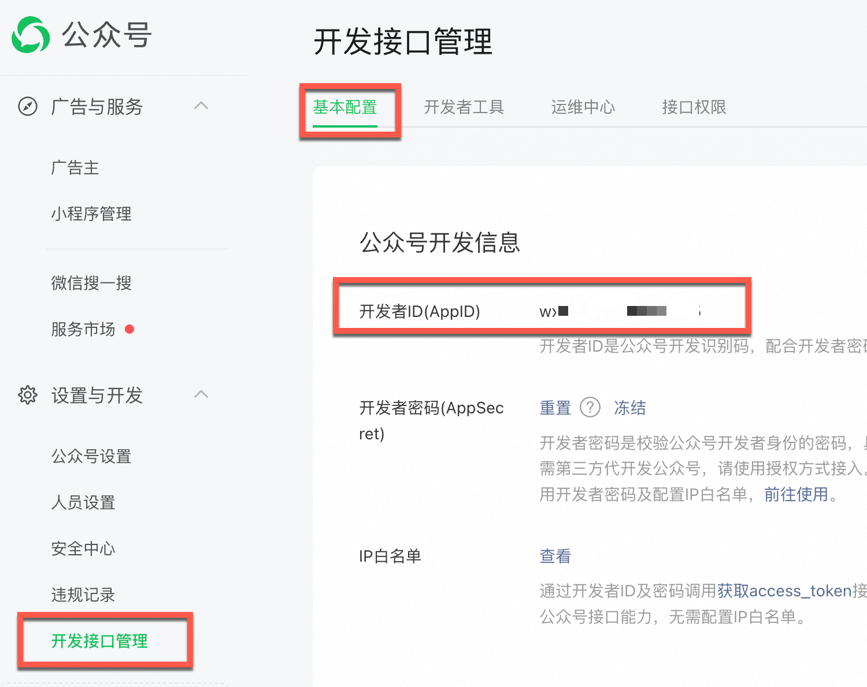867x687 pixels.
Task: Click 重置 to reset the AppSecret
Action: [x=555, y=408]
